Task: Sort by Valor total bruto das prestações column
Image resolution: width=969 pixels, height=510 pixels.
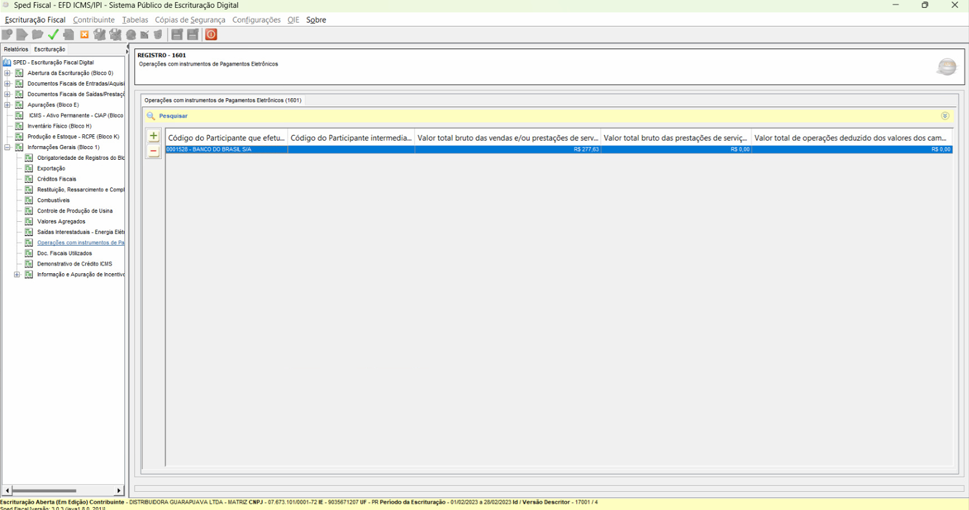Action: pos(676,138)
